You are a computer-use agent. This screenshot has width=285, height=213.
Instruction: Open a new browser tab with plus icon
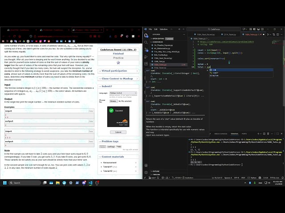(x=107, y=30)
